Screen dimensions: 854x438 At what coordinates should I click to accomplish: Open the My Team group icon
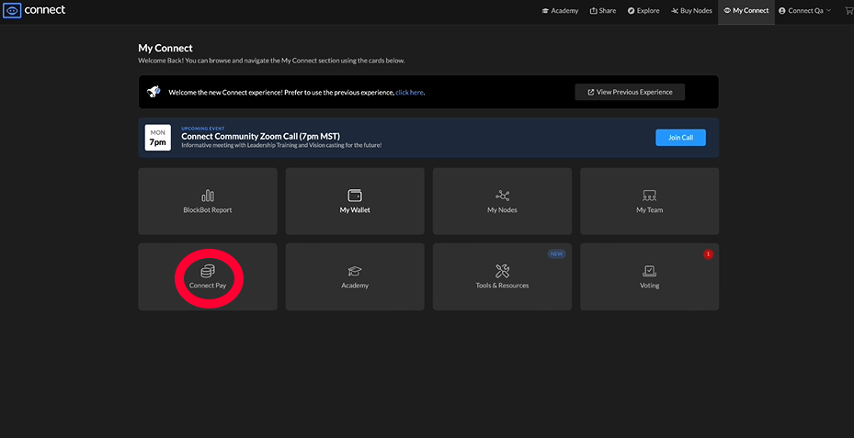649,196
